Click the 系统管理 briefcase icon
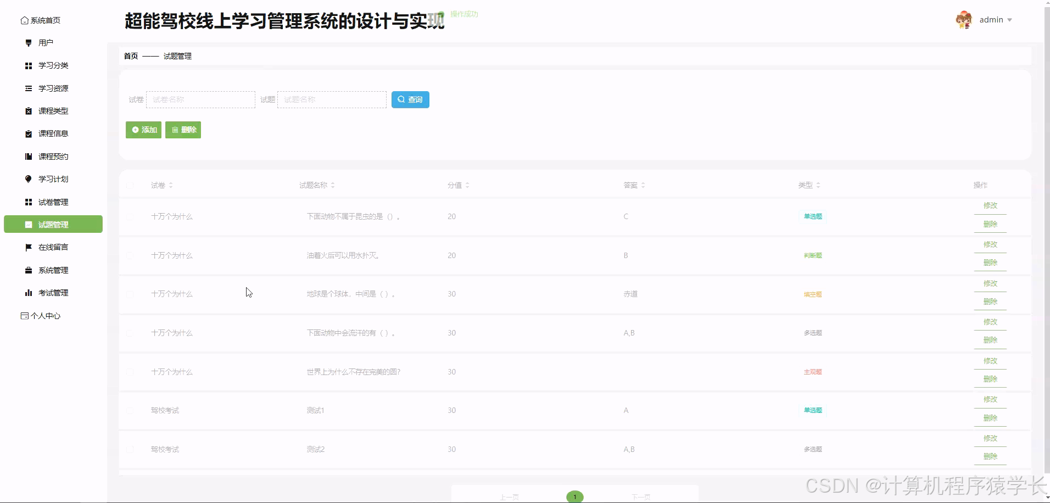This screenshot has height=503, width=1050. tap(29, 270)
